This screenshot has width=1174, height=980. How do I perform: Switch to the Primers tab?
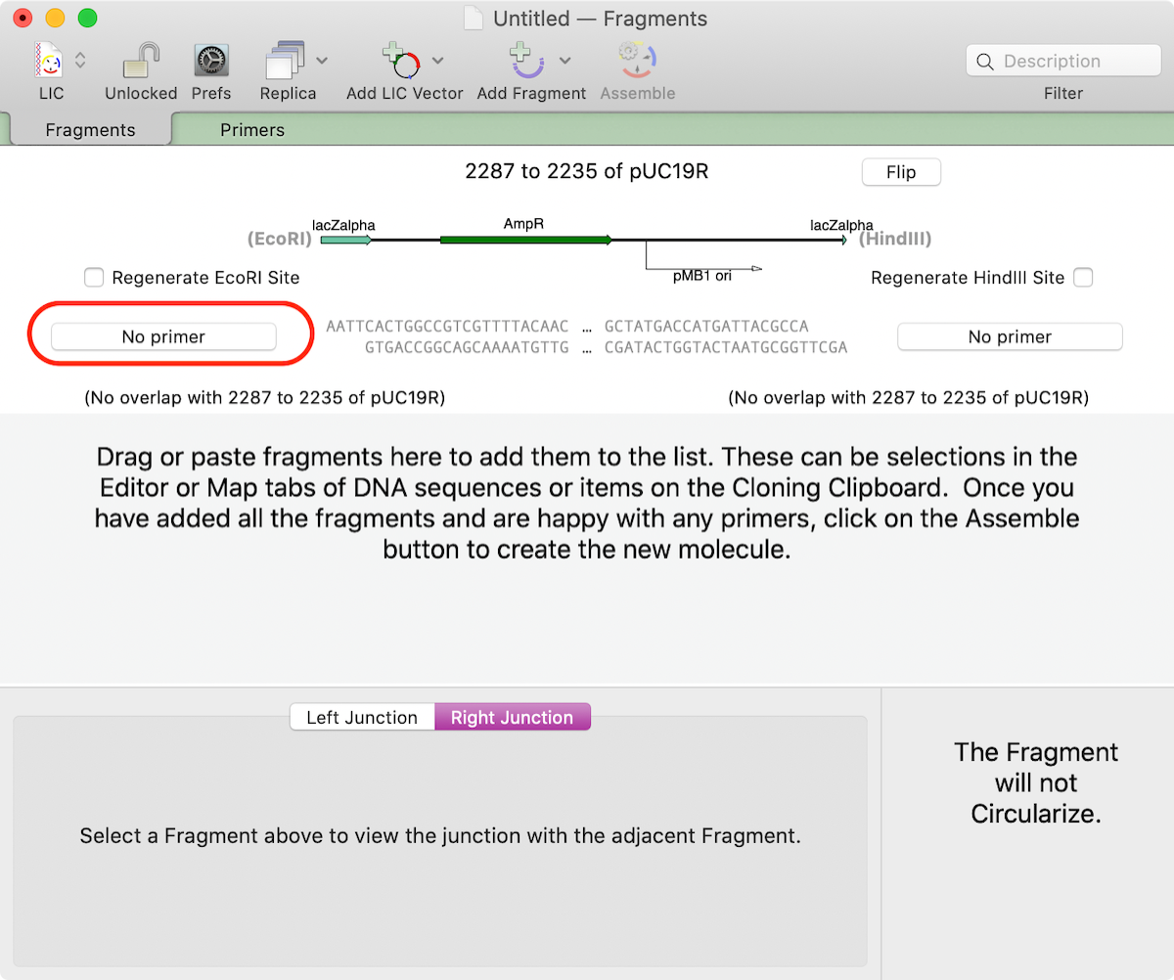click(251, 129)
